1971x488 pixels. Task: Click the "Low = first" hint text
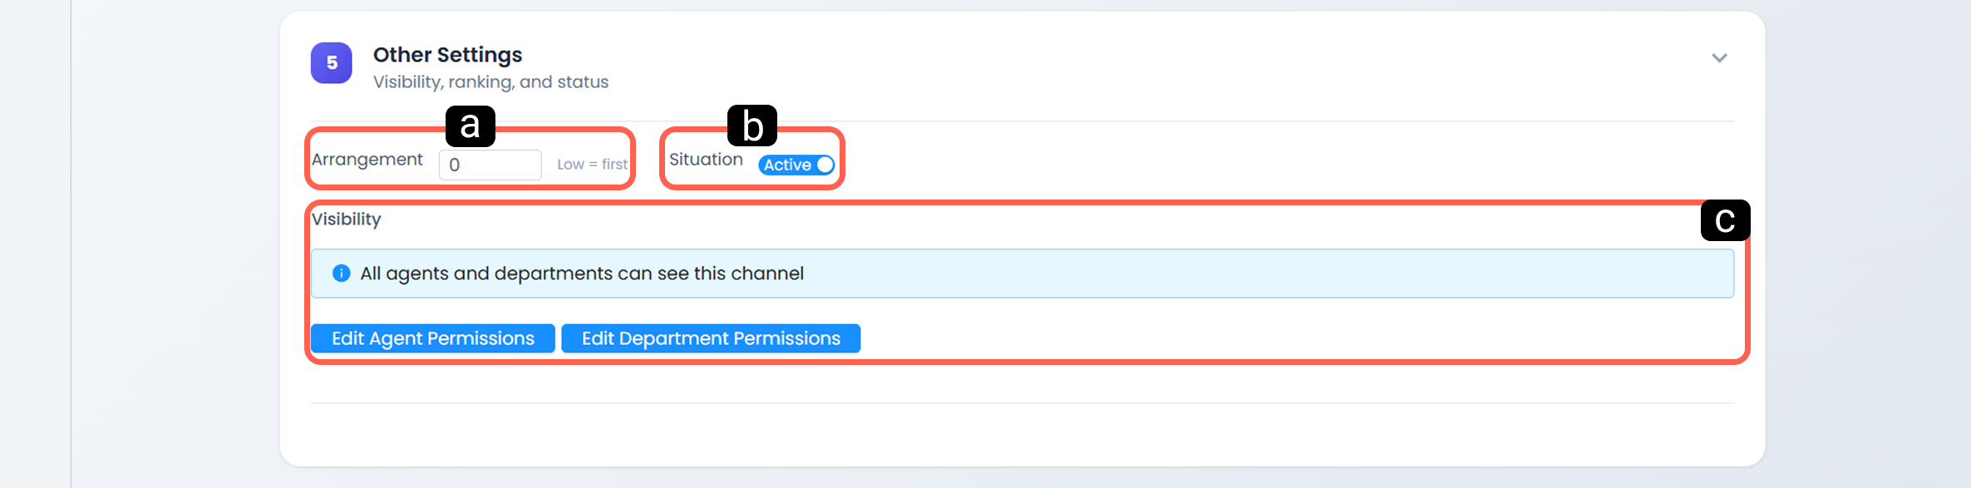tap(592, 165)
